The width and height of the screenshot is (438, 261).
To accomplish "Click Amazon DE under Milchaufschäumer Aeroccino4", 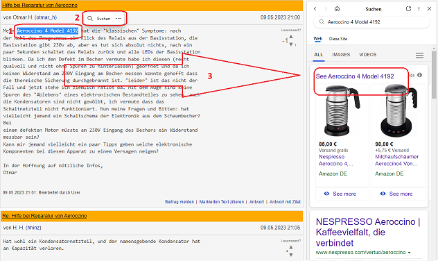I will 389,174.
